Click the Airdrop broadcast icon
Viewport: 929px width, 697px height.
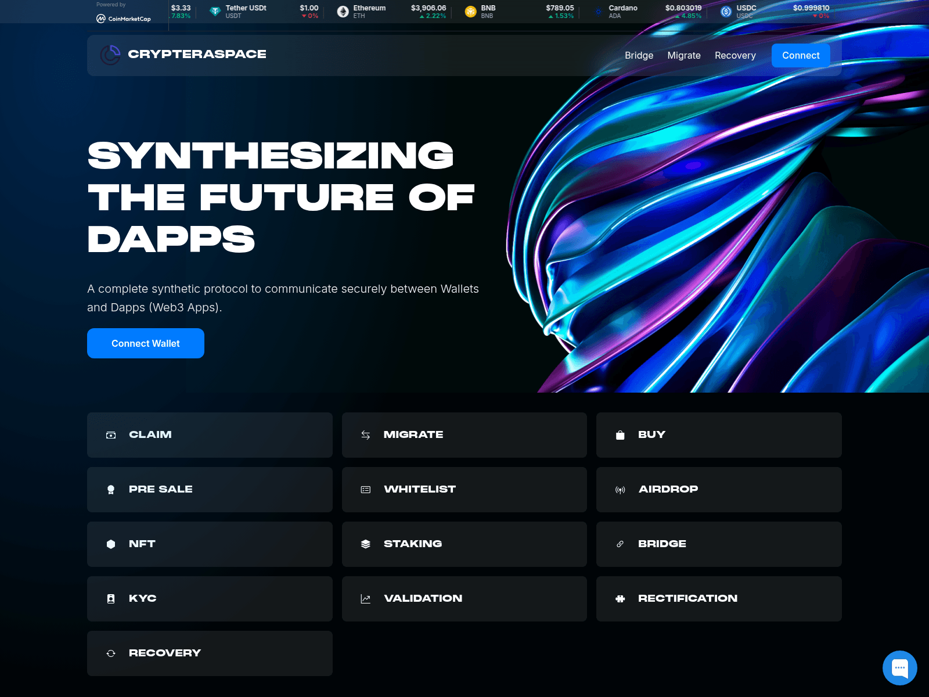pyautogui.click(x=620, y=490)
